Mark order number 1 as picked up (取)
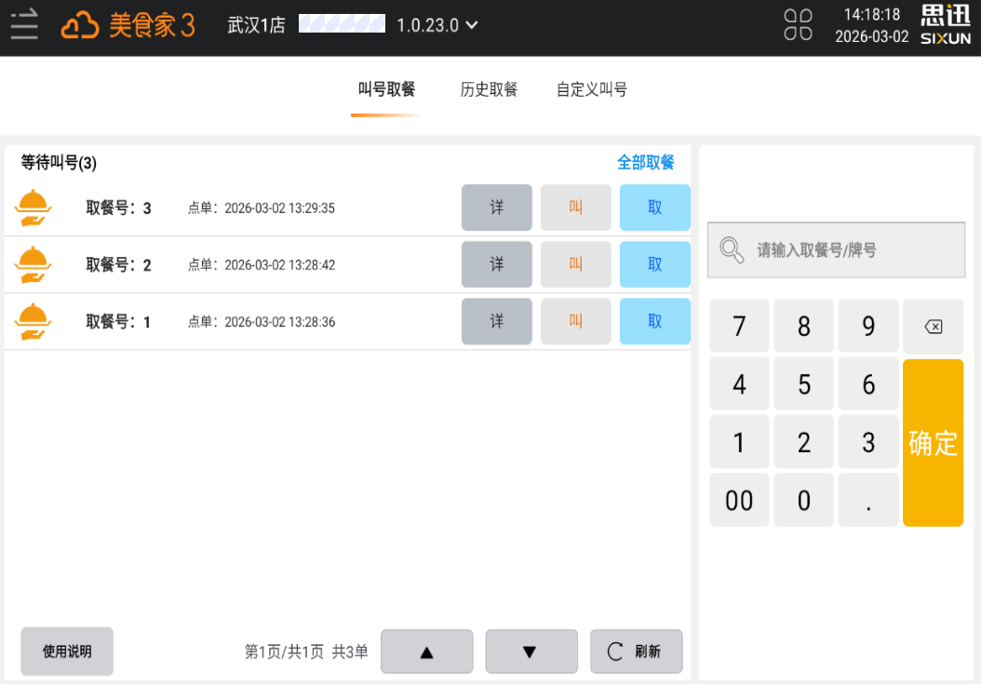The width and height of the screenshot is (981, 684). pos(654,322)
